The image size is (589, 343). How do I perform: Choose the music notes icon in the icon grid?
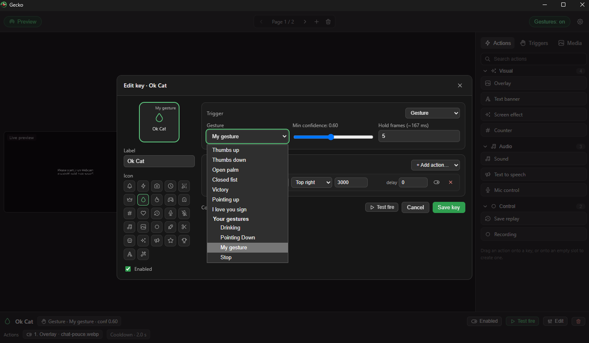pos(129,227)
